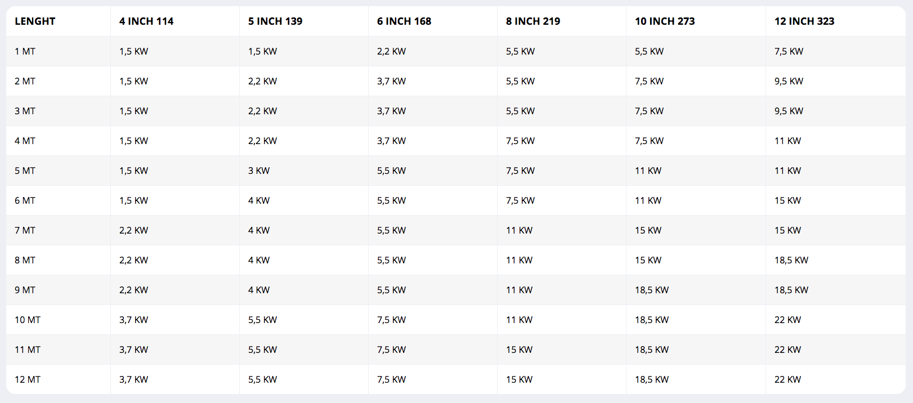Click the 4 INCH 114 column header
The image size is (913, 403).
pos(146,21)
